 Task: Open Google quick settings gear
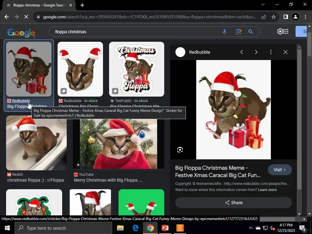[280, 31]
